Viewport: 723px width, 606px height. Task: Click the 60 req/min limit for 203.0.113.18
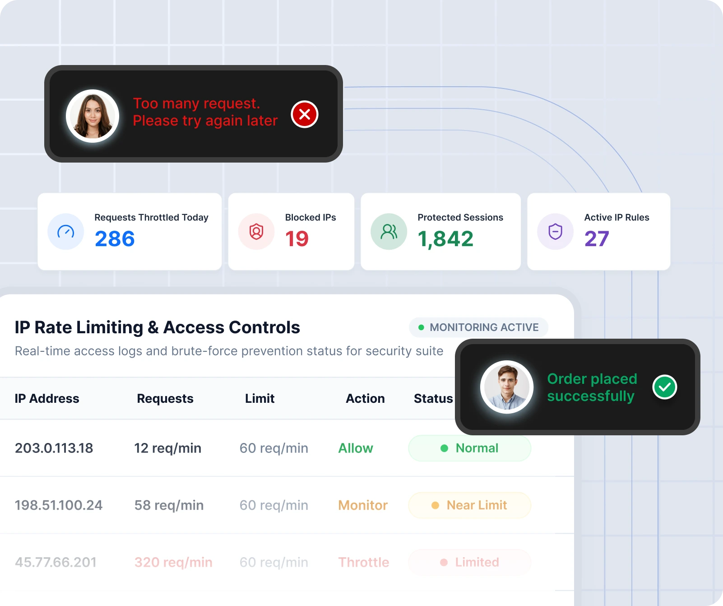coord(274,448)
